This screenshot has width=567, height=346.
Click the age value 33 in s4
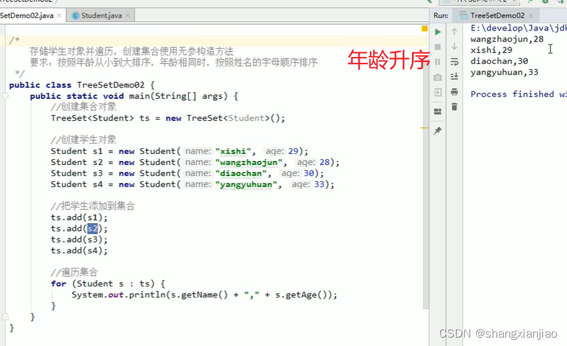coord(319,184)
